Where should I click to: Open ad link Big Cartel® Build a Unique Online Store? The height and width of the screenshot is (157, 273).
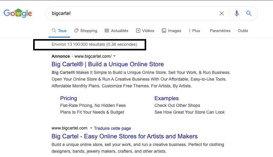click(107, 64)
